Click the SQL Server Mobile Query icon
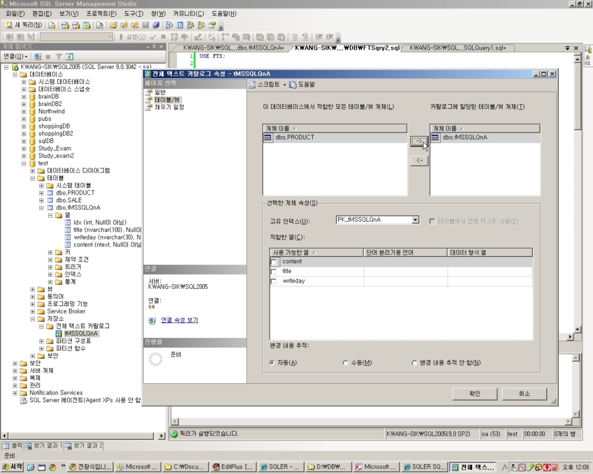This screenshot has height=474, width=593. [x=100, y=25]
